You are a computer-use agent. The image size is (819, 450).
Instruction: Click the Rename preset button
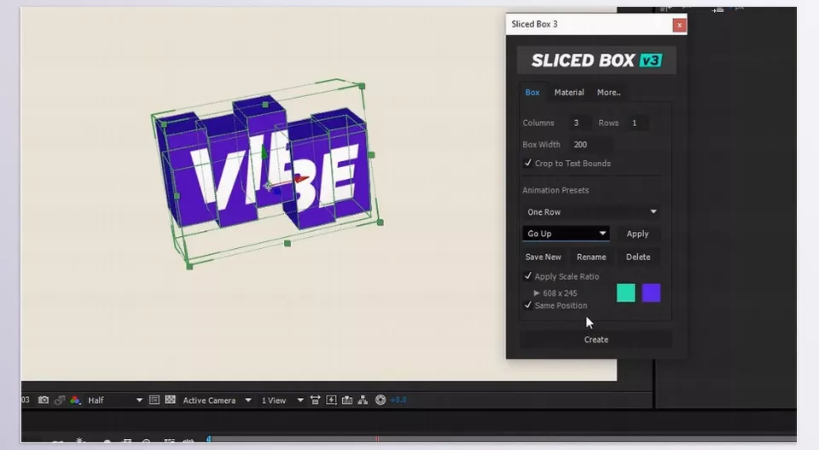(x=591, y=257)
